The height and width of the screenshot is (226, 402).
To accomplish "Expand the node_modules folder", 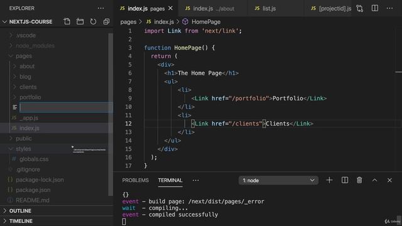I will [x=11, y=46].
